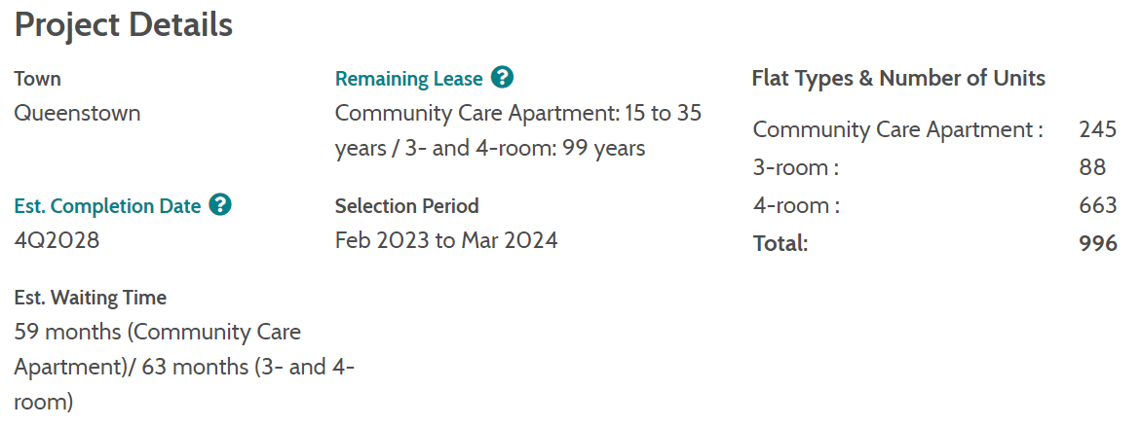The image size is (1142, 426).
Task: Select the Queenstown town value
Action: [77, 113]
